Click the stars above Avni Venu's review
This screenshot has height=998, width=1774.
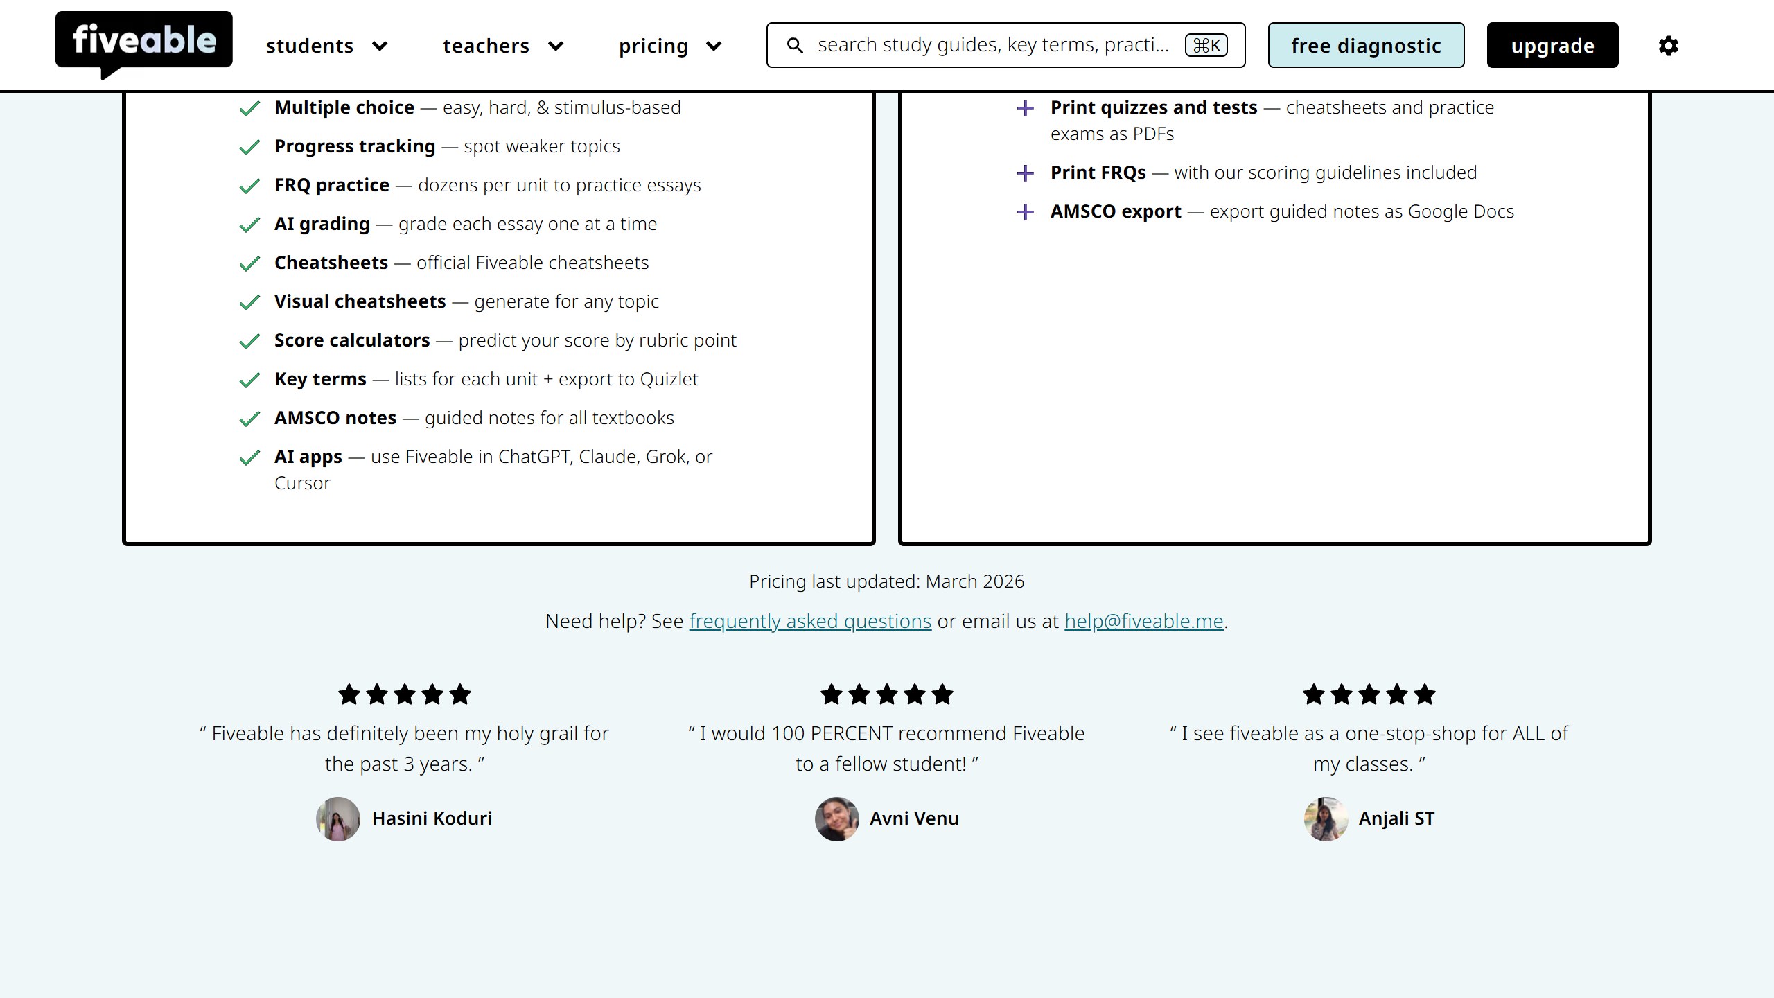[x=887, y=694]
